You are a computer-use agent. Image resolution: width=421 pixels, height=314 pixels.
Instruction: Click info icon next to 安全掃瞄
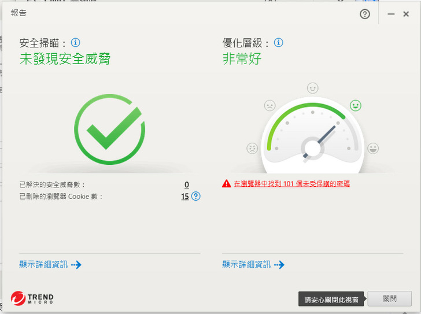click(x=75, y=43)
